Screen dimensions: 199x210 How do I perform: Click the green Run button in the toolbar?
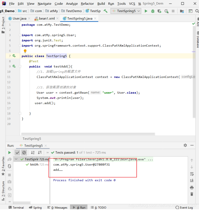[x=146, y=11]
